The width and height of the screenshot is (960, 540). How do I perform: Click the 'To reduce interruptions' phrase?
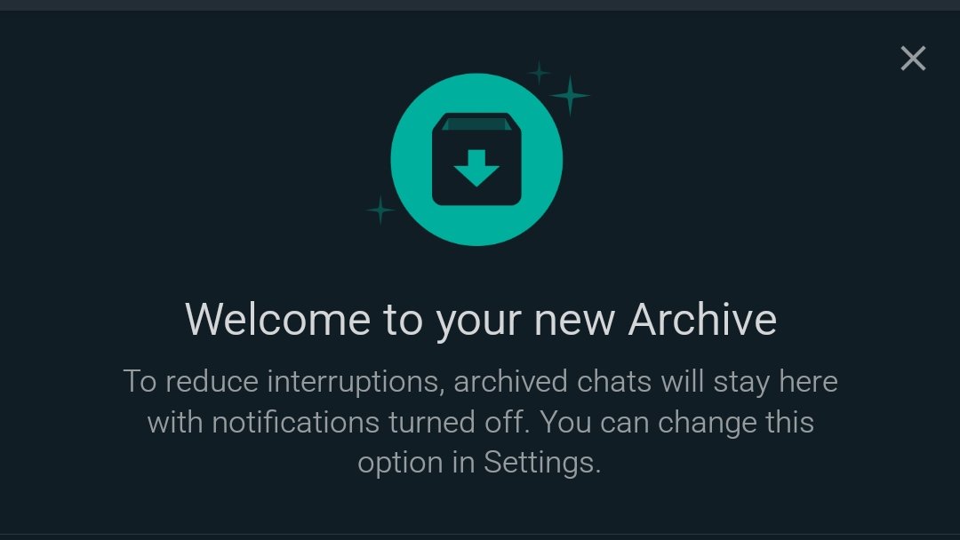pyautogui.click(x=281, y=382)
